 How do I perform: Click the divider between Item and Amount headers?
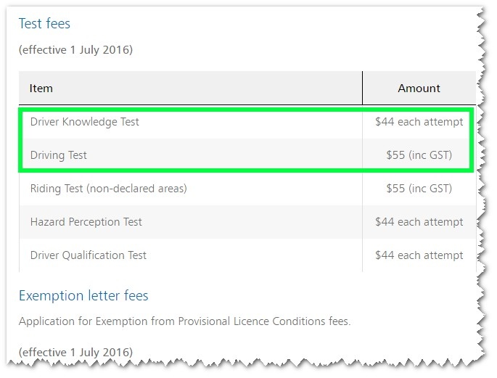[x=362, y=88]
